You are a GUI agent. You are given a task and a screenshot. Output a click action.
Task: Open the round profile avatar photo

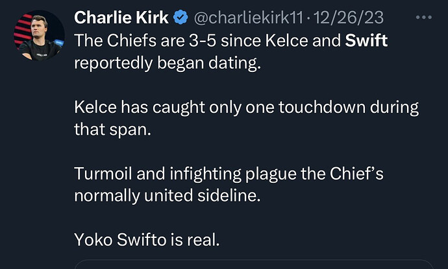point(39,35)
